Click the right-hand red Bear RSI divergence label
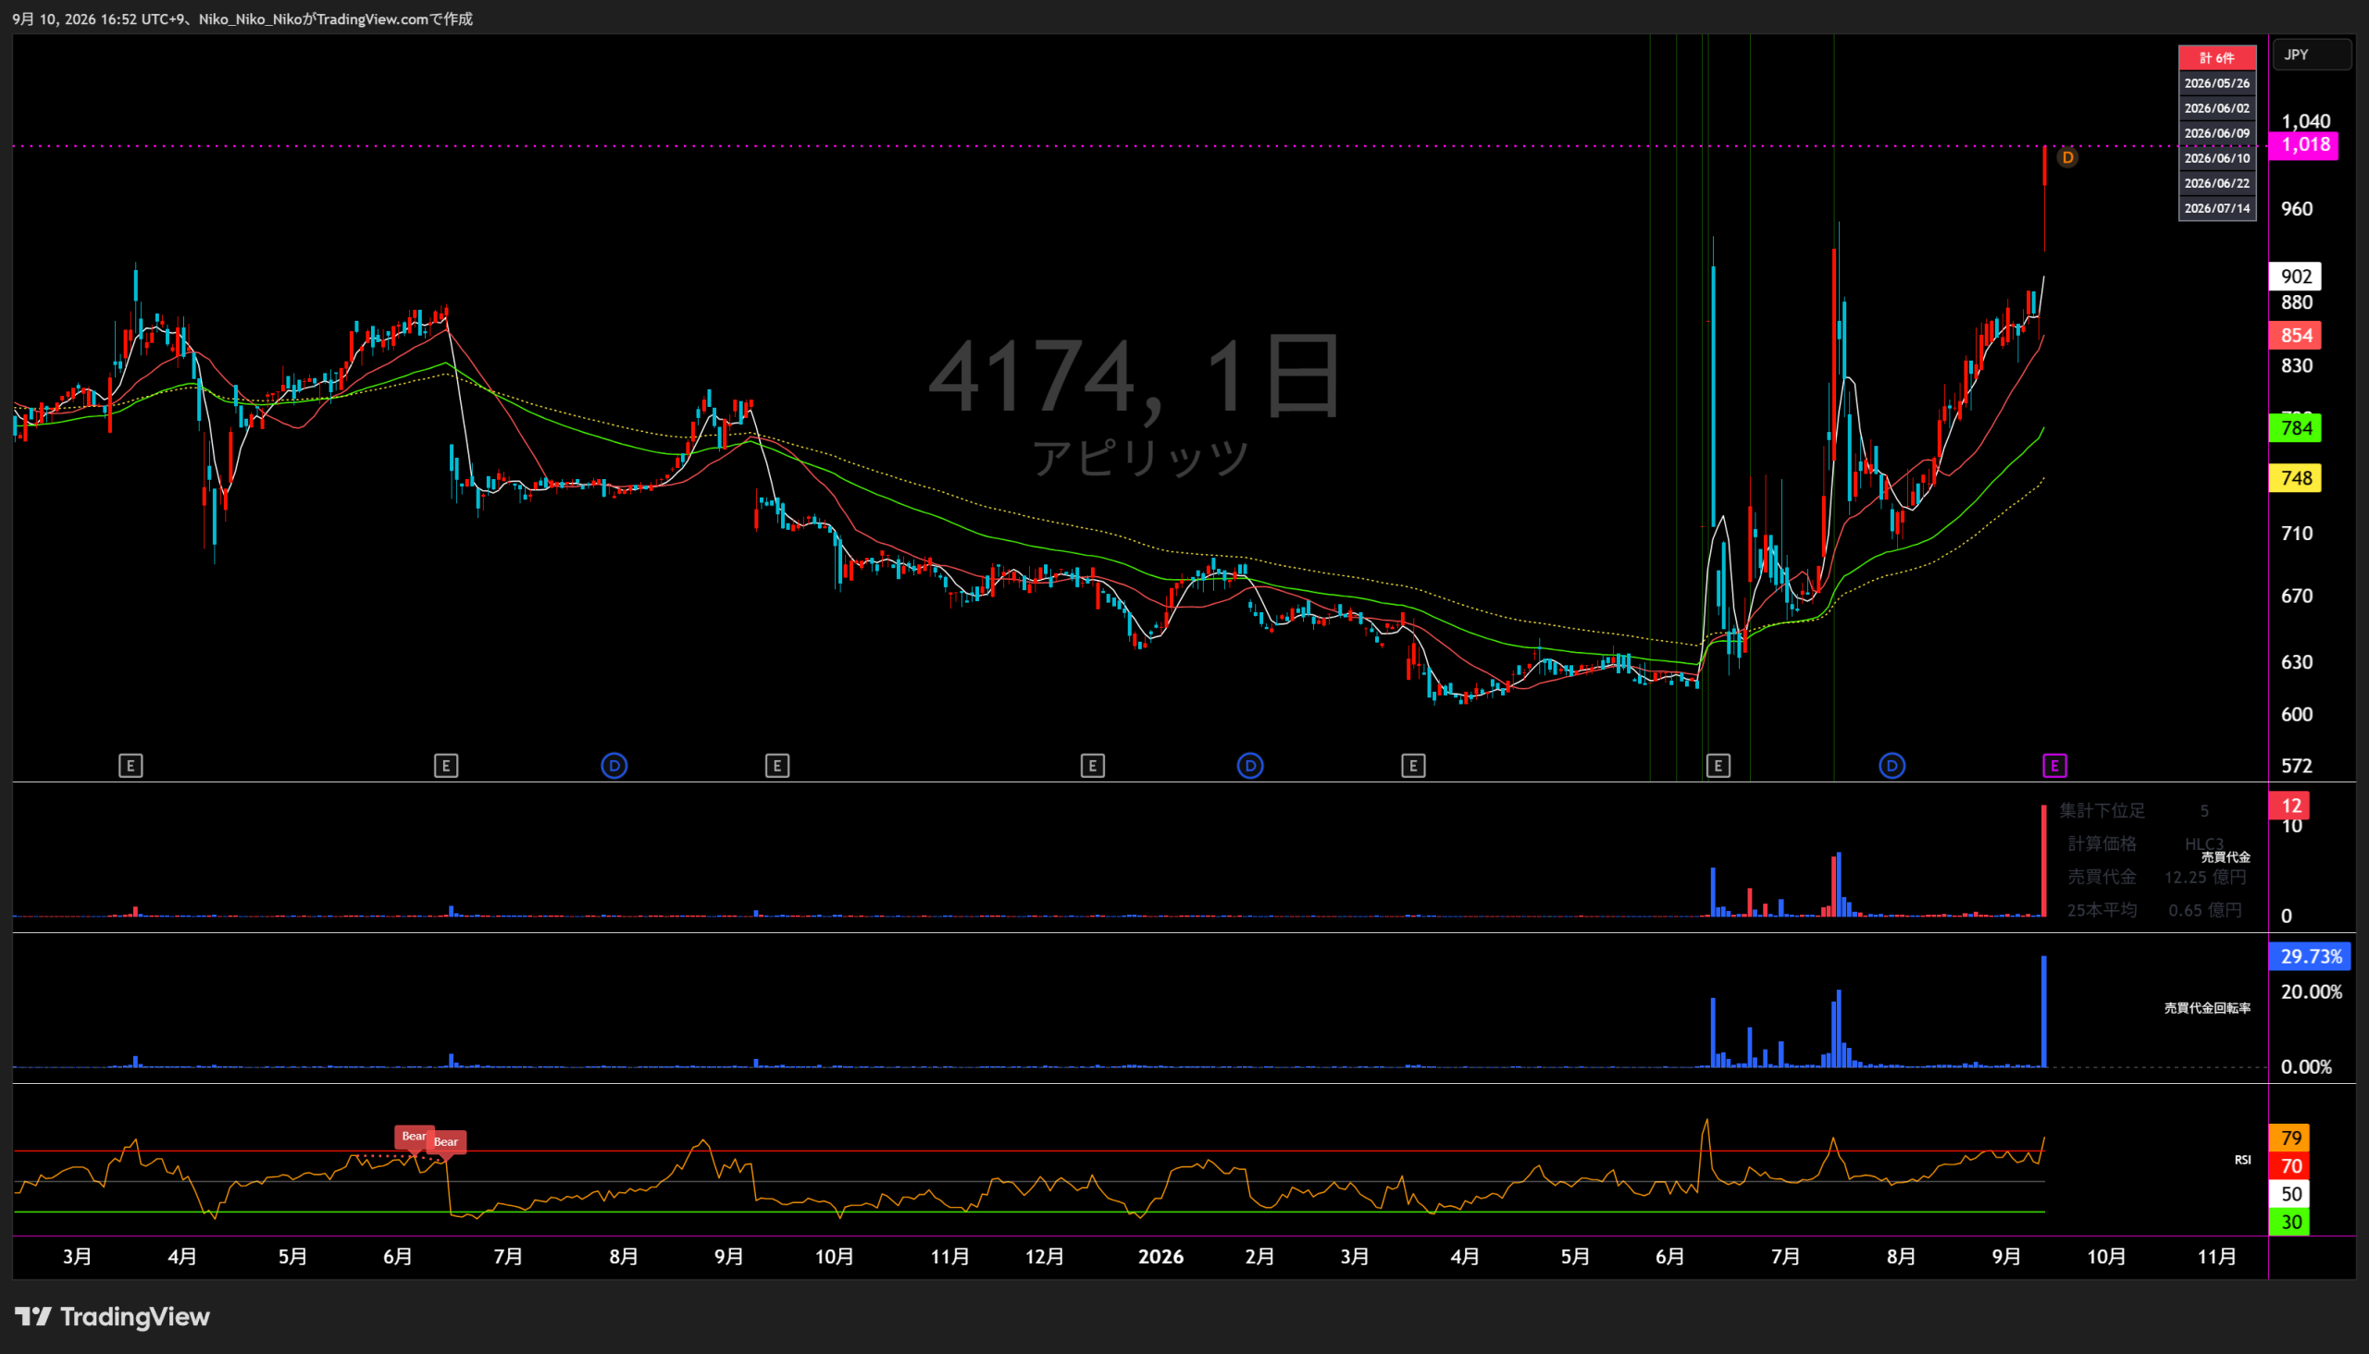The image size is (2369, 1354). (x=446, y=1142)
